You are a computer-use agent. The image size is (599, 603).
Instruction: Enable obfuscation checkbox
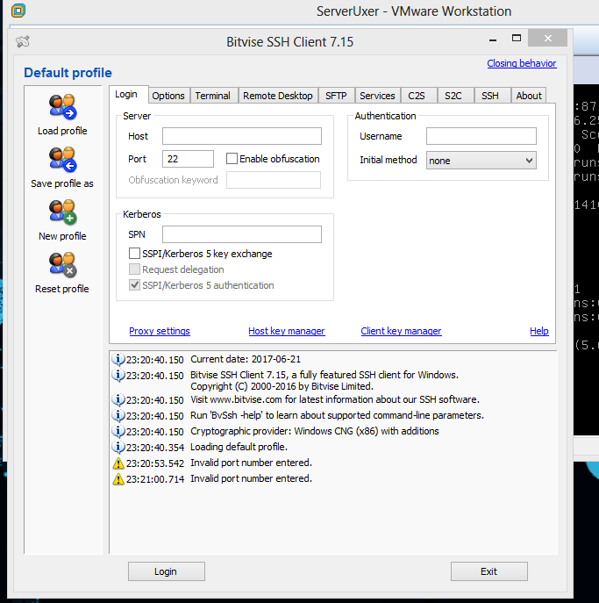pos(232,159)
